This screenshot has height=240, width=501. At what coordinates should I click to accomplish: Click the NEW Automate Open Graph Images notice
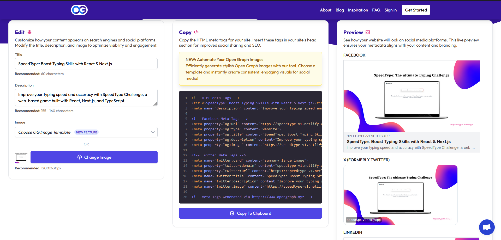click(x=250, y=69)
